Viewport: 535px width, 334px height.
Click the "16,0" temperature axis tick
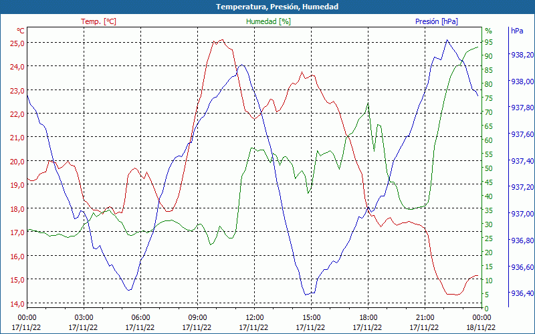point(17,257)
